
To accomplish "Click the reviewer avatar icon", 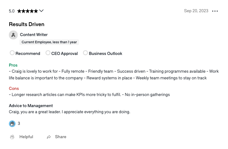I will [13, 35].
